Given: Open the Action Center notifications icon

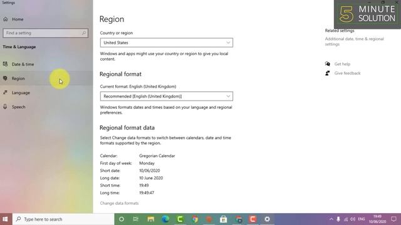Looking at the screenshot, I should pos(393,219).
